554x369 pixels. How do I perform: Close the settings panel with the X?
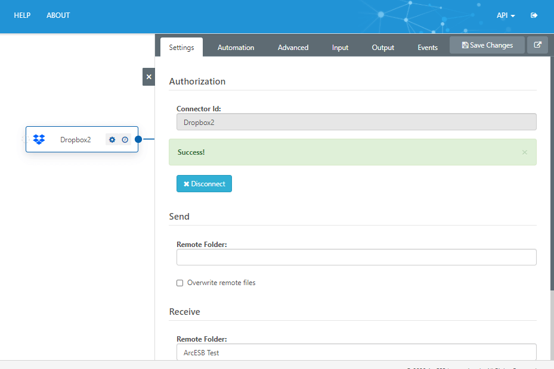point(148,77)
